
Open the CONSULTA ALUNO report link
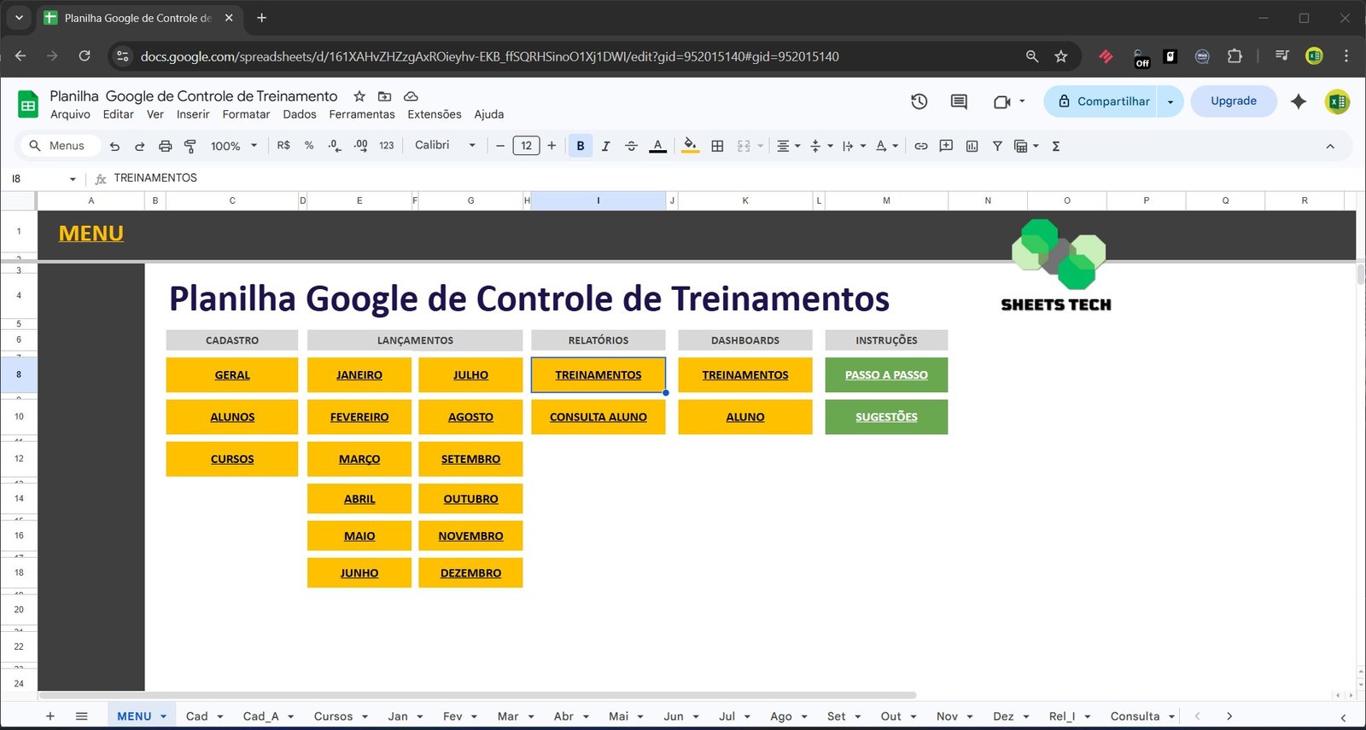pos(598,417)
